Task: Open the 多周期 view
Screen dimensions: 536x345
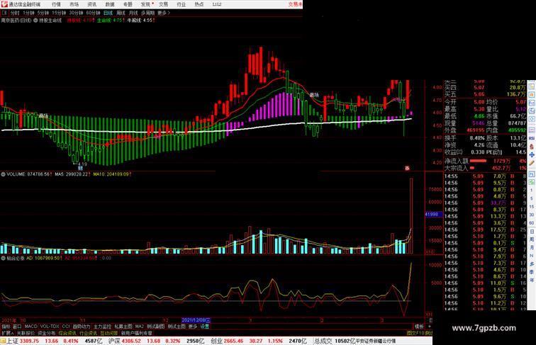Action: coord(147,13)
